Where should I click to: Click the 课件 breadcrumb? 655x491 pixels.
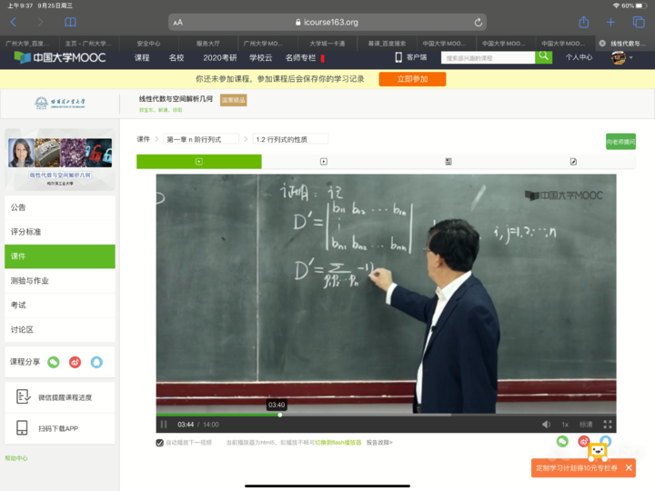pos(144,139)
